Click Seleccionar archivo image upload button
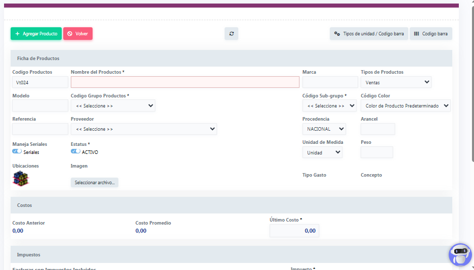The width and height of the screenshot is (474, 270). 95,182
